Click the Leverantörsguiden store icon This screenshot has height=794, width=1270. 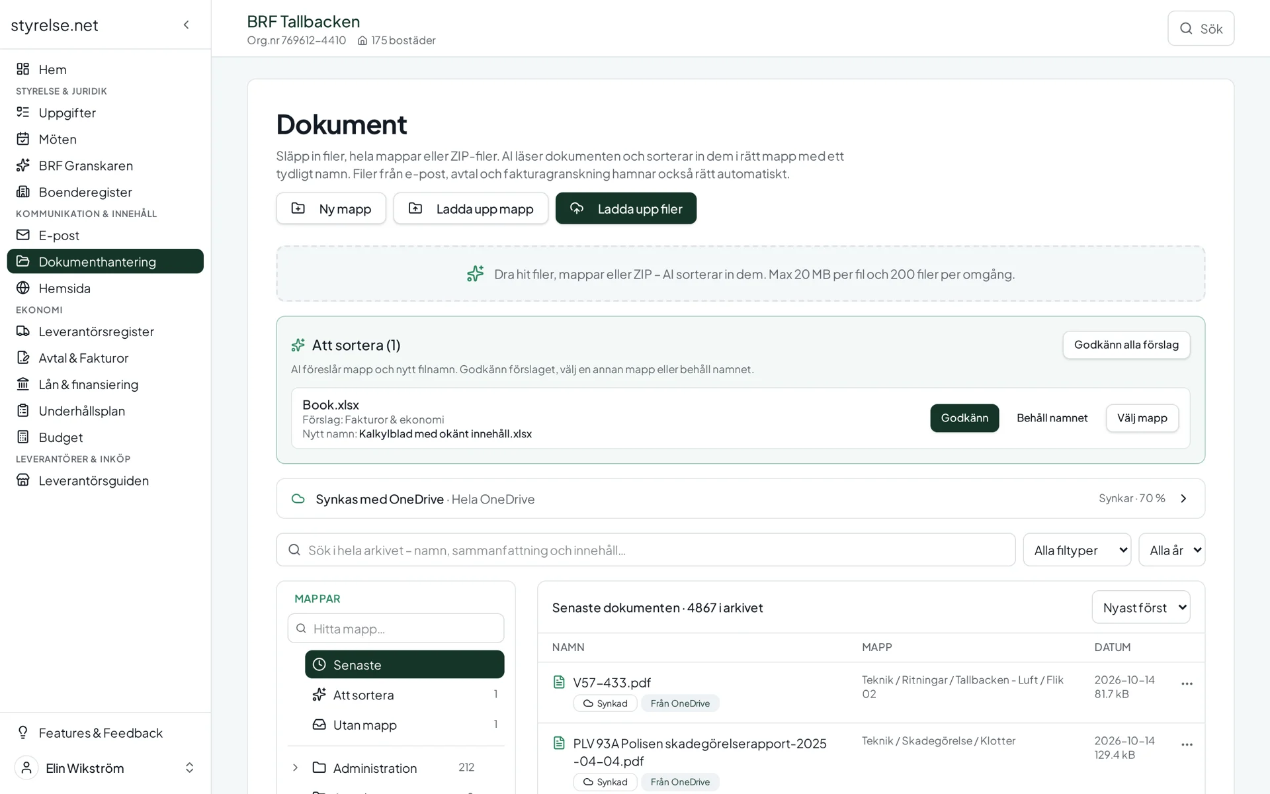[23, 480]
